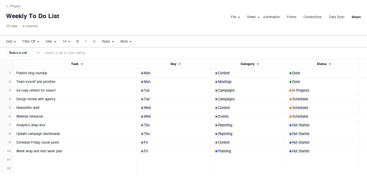Click the Thu tag for Analytics deep dive
This screenshot has width=367, height=176.
click(145, 125)
